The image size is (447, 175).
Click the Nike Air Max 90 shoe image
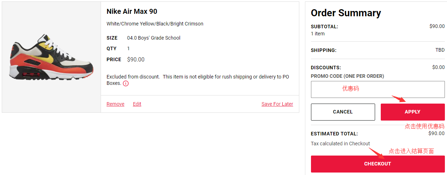coord(51,57)
